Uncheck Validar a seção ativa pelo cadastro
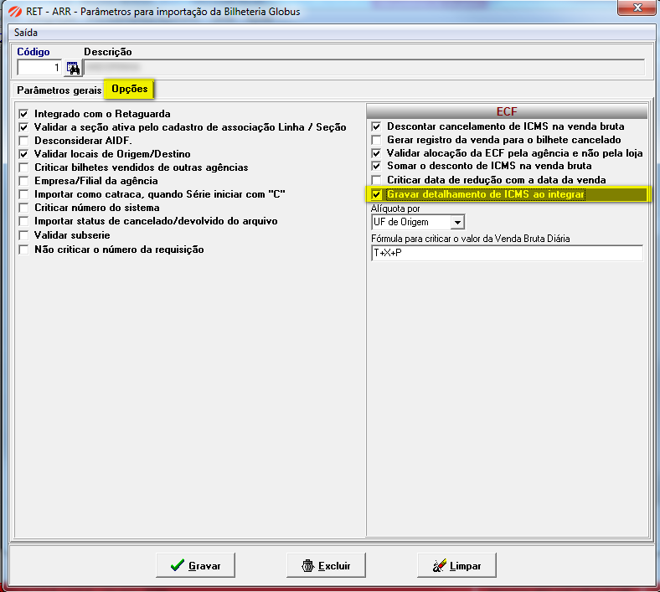This screenshot has width=660, height=592. [23, 127]
